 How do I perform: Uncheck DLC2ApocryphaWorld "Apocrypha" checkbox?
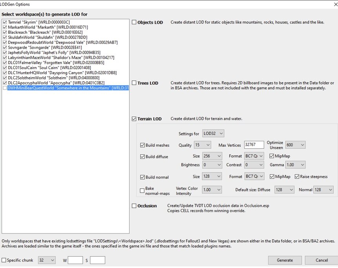pos(5,83)
